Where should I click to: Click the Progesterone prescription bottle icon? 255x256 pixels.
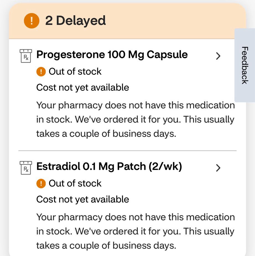tap(26, 56)
